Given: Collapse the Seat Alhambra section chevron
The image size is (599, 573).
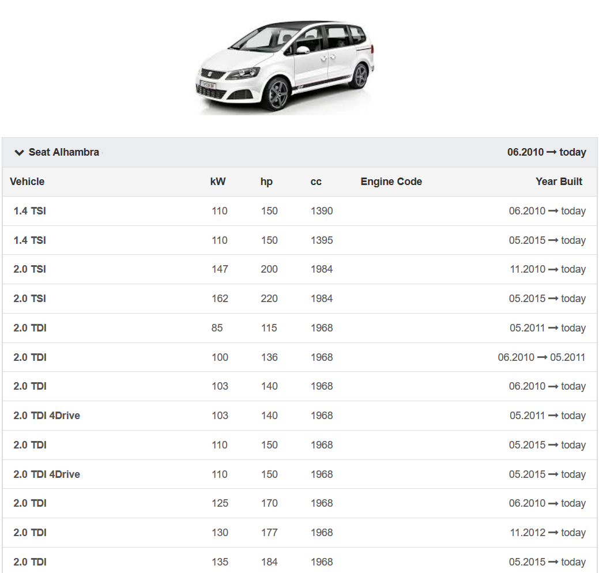Looking at the screenshot, I should [x=19, y=152].
